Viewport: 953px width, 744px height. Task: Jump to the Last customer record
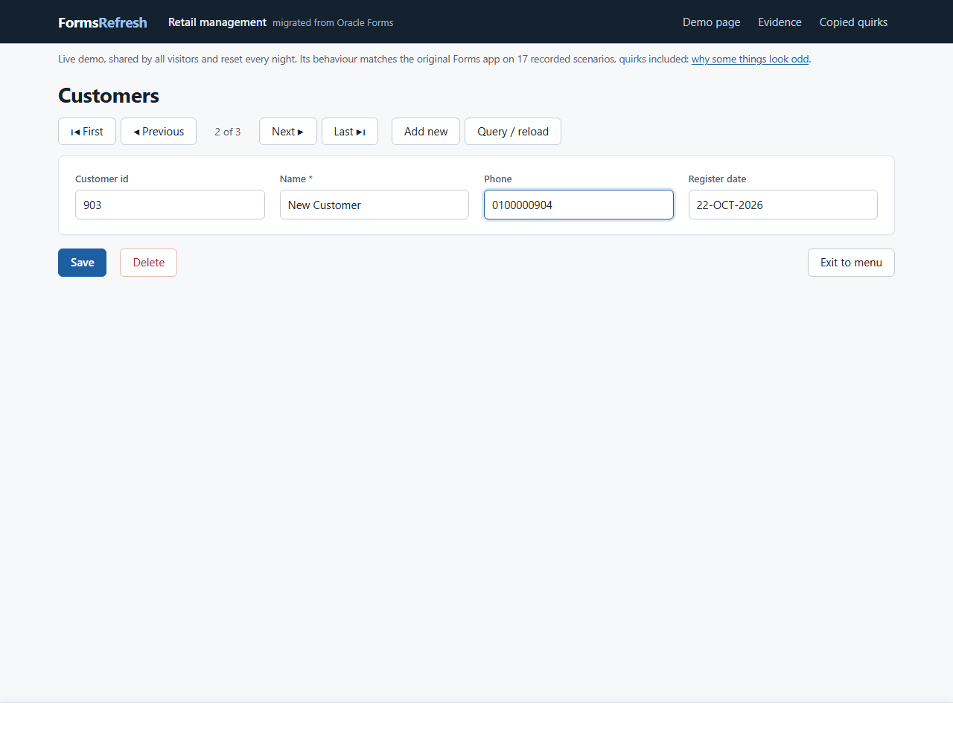pos(350,132)
